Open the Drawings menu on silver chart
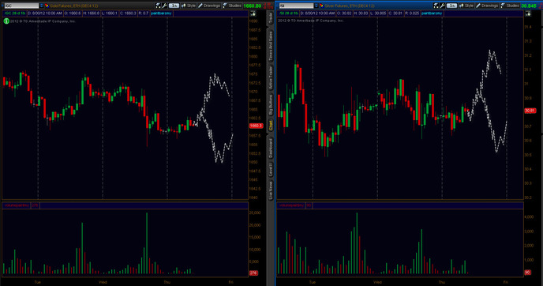Viewport: 543px width, 286px height. tap(487, 6)
